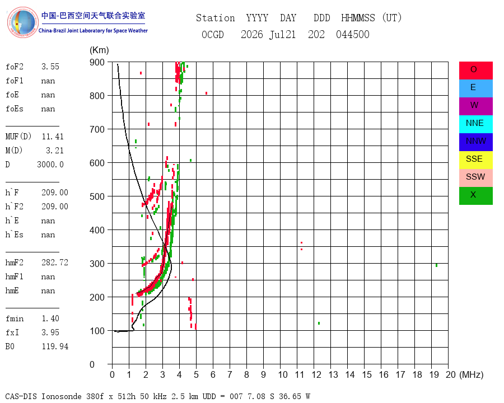Viewport: 504px width, 403px height.
Task: Click the 900 km axis label
Action: 97,62
